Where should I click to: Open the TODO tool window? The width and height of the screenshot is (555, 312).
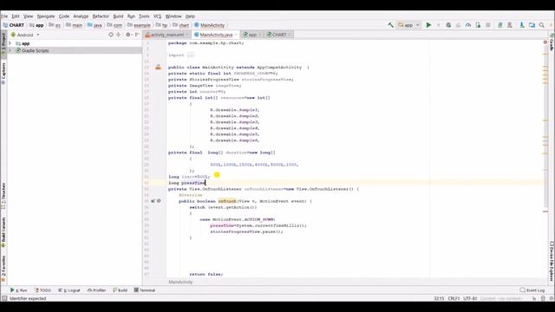coord(42,290)
